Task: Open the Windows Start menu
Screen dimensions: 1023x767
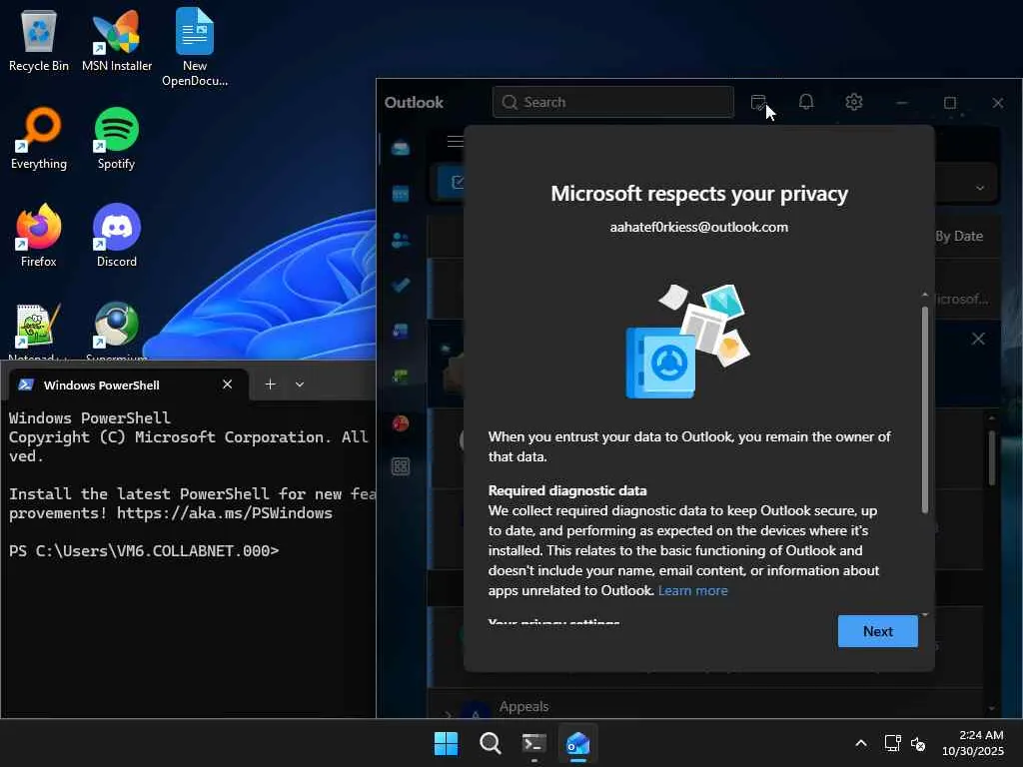Action: 447,743
